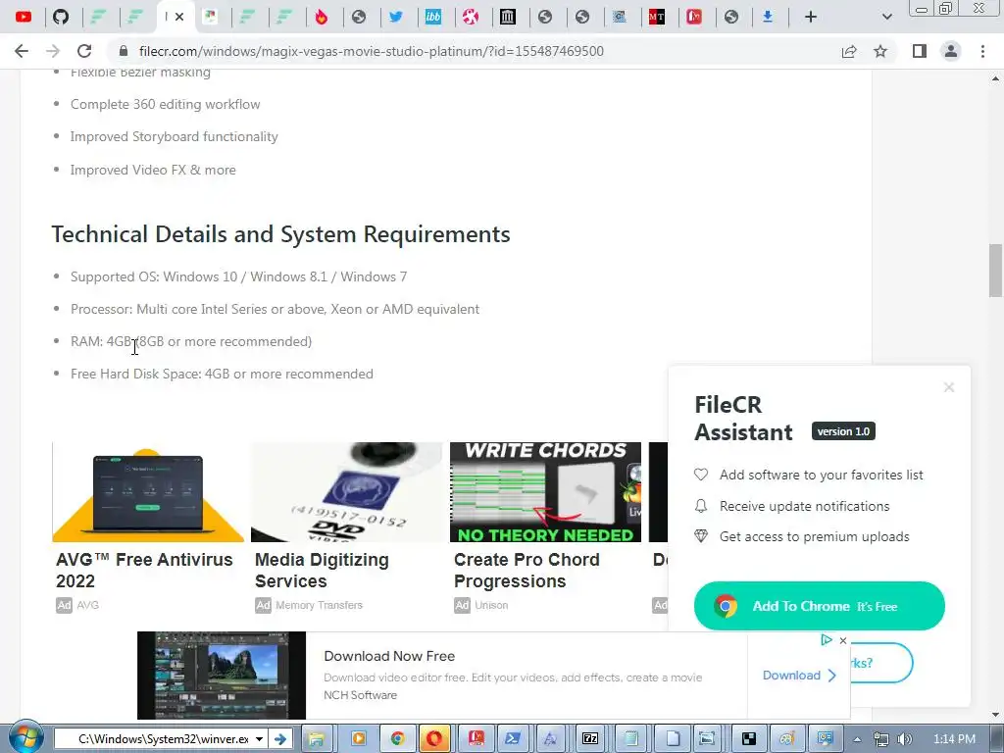Open the Internet Archive pillared-building tab

(x=508, y=17)
